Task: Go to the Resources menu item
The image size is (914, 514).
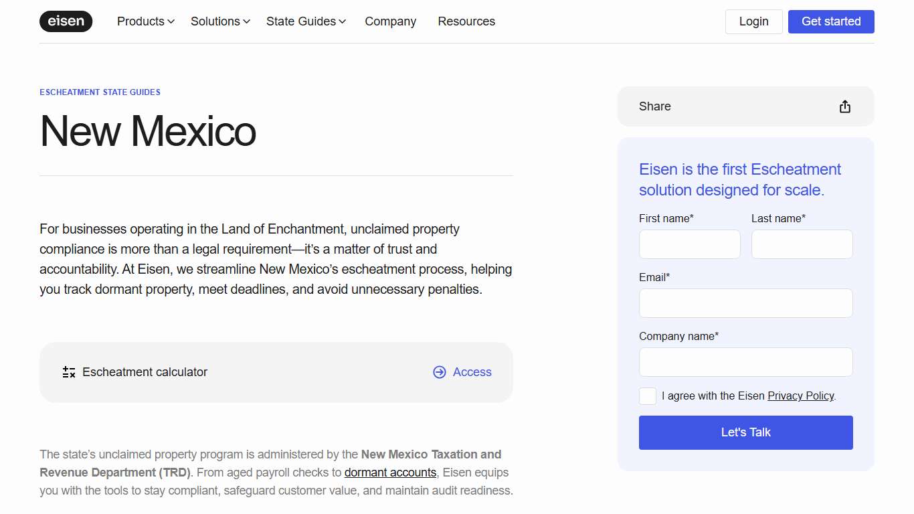Action: tap(466, 21)
